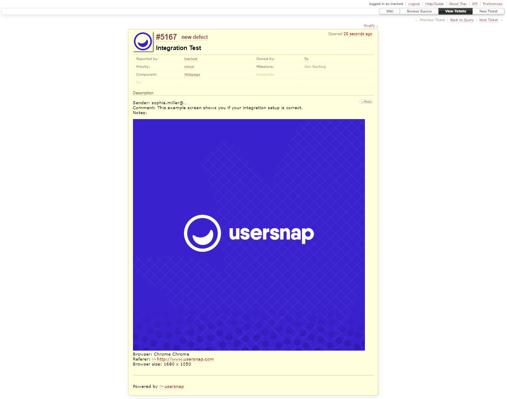The height and width of the screenshot is (399, 507).
Task: Click the 'new defect' status text
Action: click(195, 37)
